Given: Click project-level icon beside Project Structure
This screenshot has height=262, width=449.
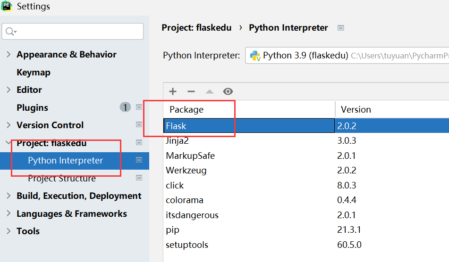Looking at the screenshot, I should [x=139, y=178].
